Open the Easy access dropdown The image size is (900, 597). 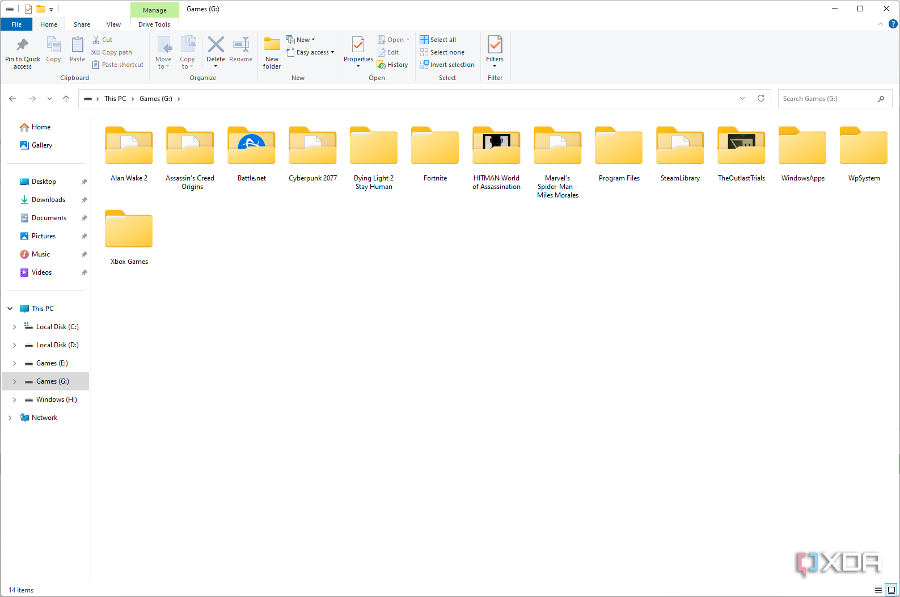point(310,52)
